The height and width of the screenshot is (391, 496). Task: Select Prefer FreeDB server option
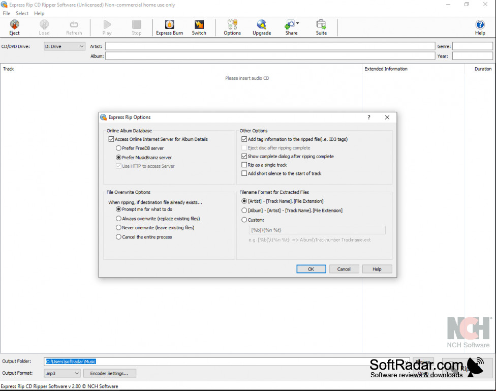(118, 148)
